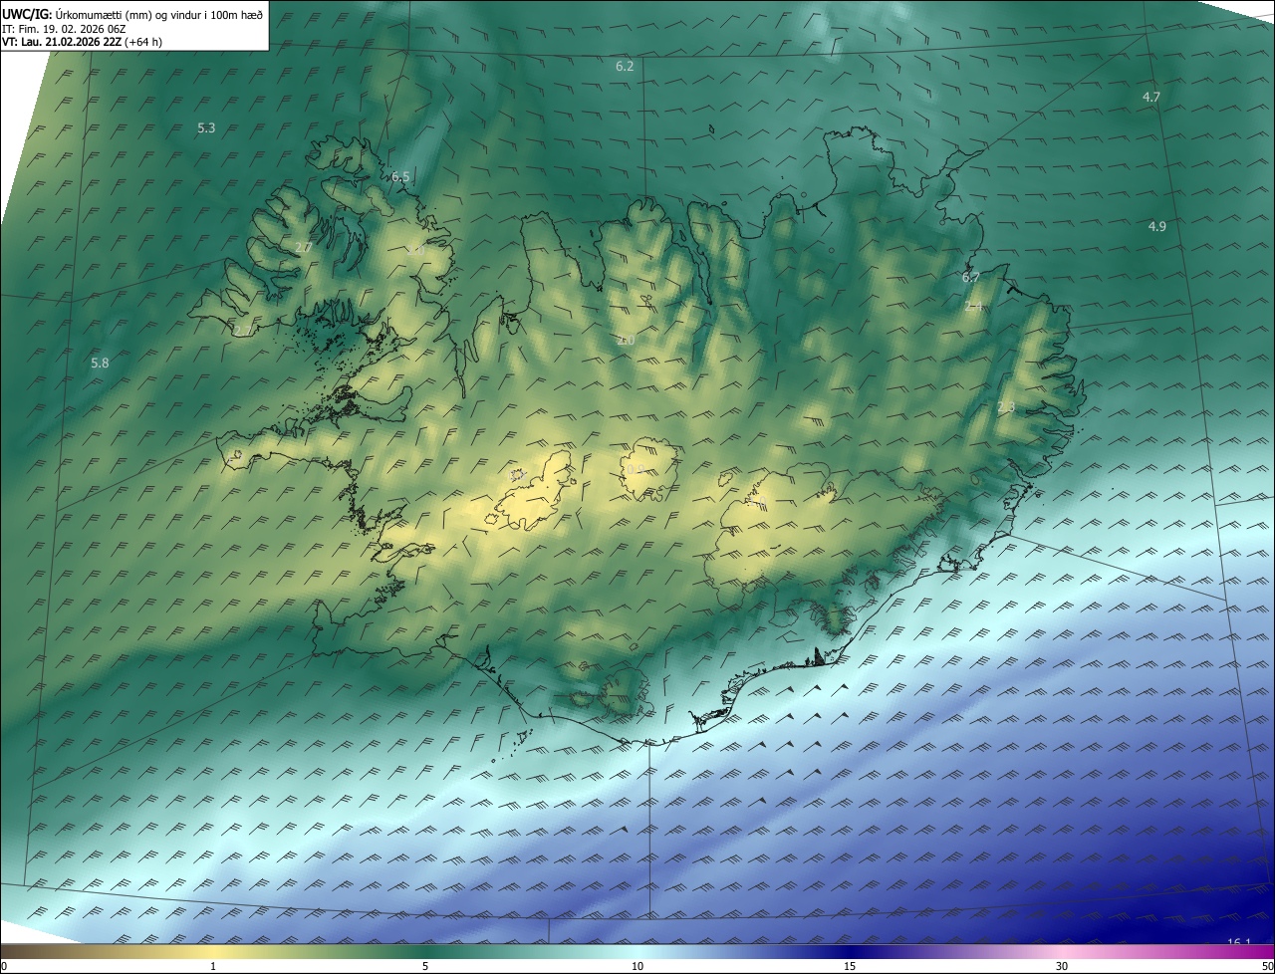Click the 6.2 value label on the map
The height and width of the screenshot is (974, 1275).
click(625, 67)
